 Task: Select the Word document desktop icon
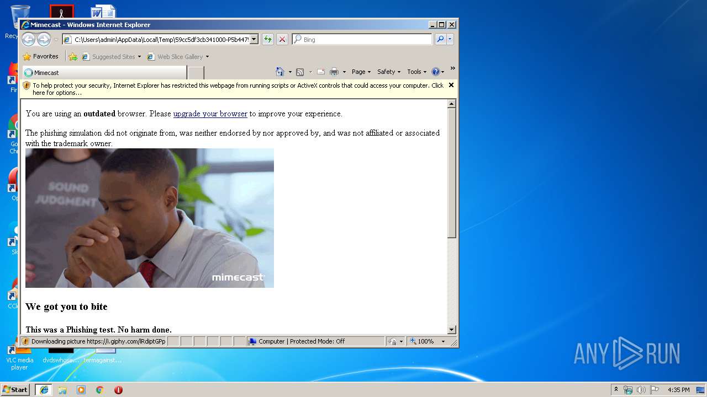click(103, 11)
